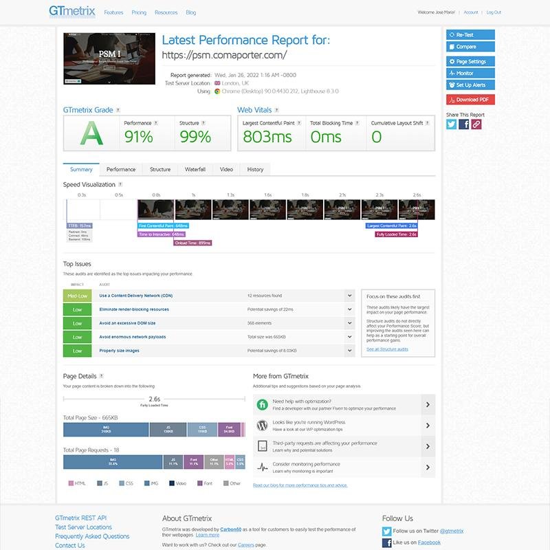Click footer Facebook icon
This screenshot has height=550, width=550.
(386, 542)
